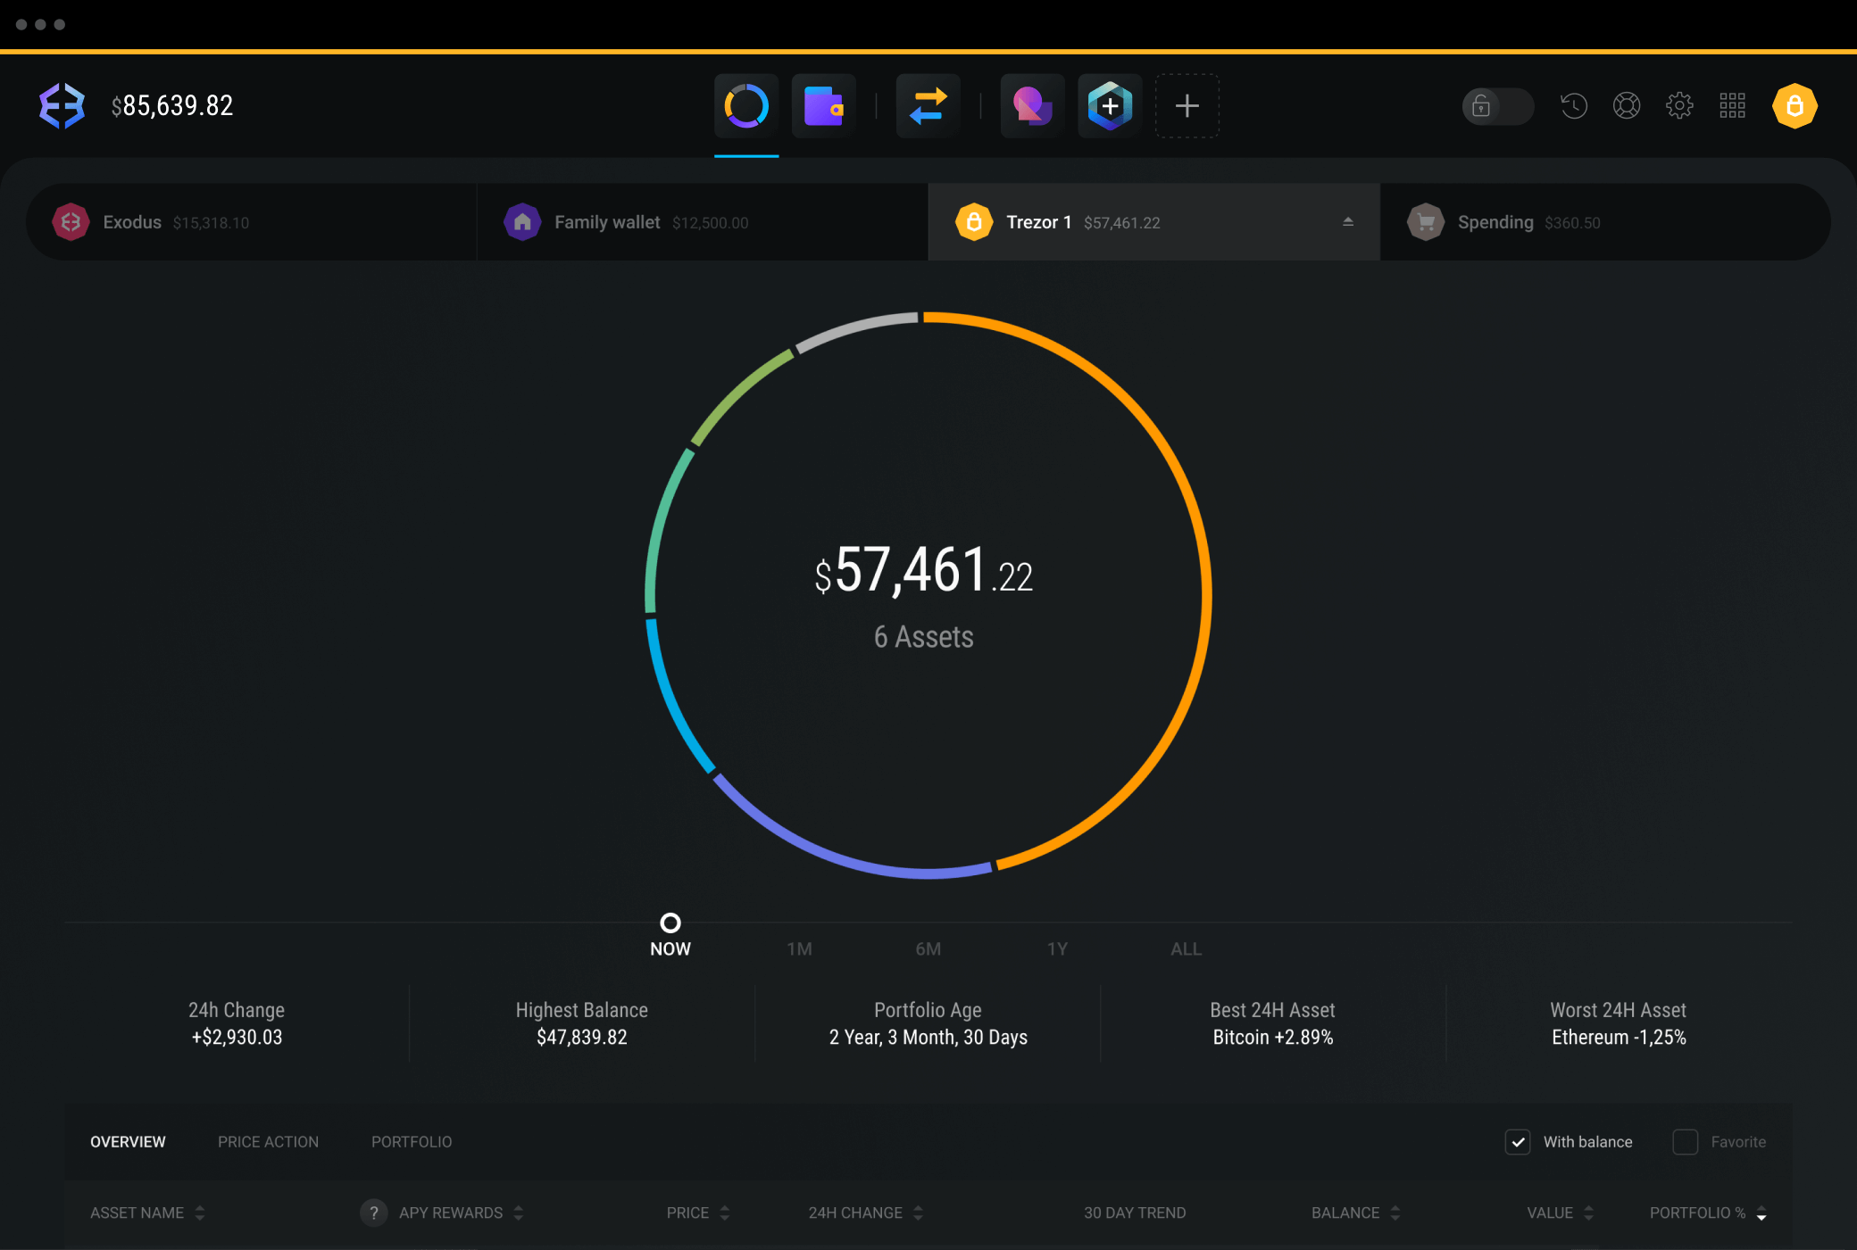This screenshot has height=1250, width=1857.
Task: Click the Trezor hardware wallet icon
Action: point(973,222)
